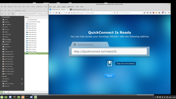The height and width of the screenshot is (99, 176).
Task: Unmount archiv on ballan network share
Action: tap(22, 84)
